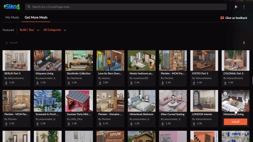Open the three-dot options menu
Image resolution: width=253 pixels, height=142 pixels.
[244, 7]
